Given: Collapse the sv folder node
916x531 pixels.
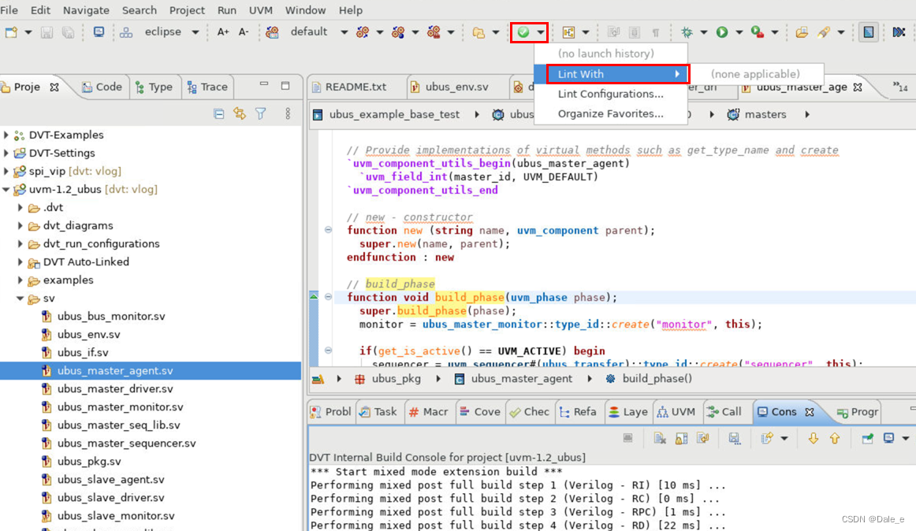Looking at the screenshot, I should pos(20,299).
